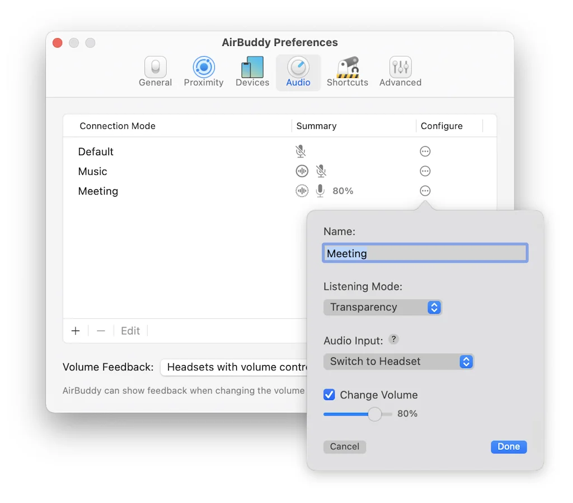The width and height of the screenshot is (573, 503).
Task: Remove the connection mode with the minus button
Action: [x=101, y=330]
